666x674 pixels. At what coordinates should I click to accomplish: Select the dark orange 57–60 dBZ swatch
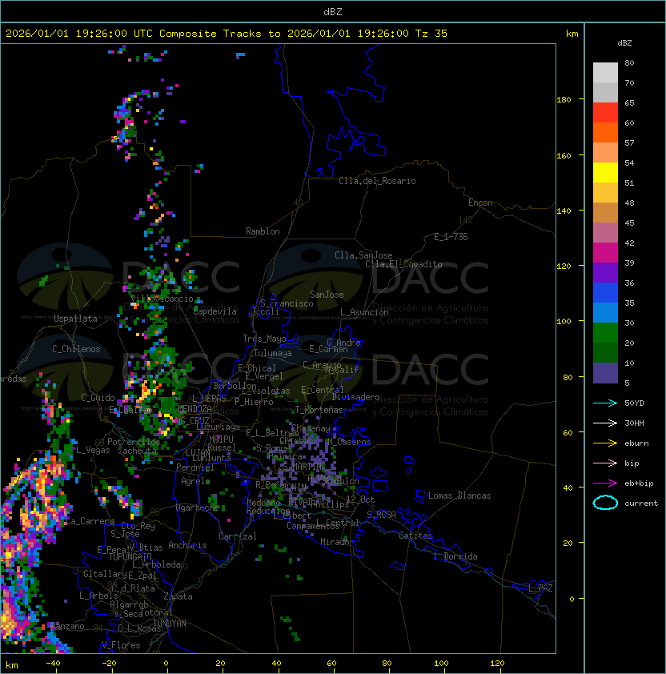[x=605, y=132]
